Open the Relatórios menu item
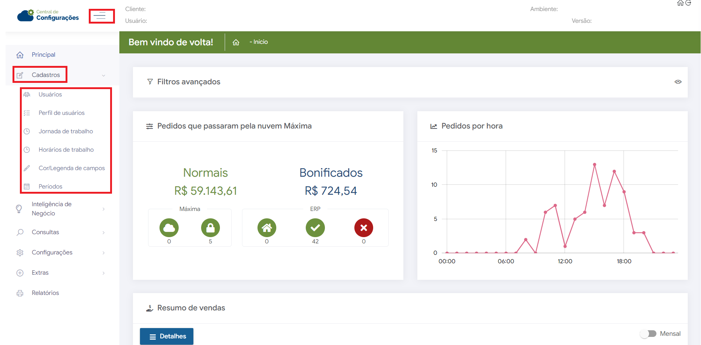 point(45,293)
